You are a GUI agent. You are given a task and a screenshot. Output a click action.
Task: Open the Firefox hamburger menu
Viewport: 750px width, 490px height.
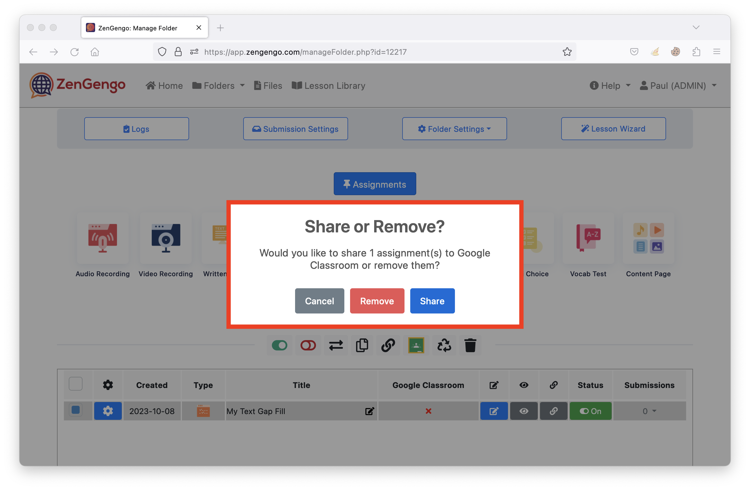tap(716, 51)
